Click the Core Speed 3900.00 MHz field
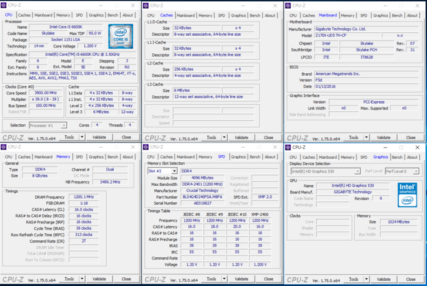 pyautogui.click(x=46, y=93)
